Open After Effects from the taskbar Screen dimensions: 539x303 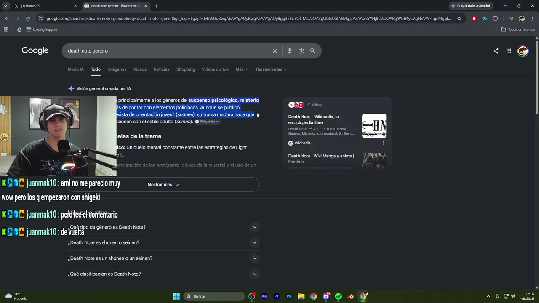(x=264, y=296)
